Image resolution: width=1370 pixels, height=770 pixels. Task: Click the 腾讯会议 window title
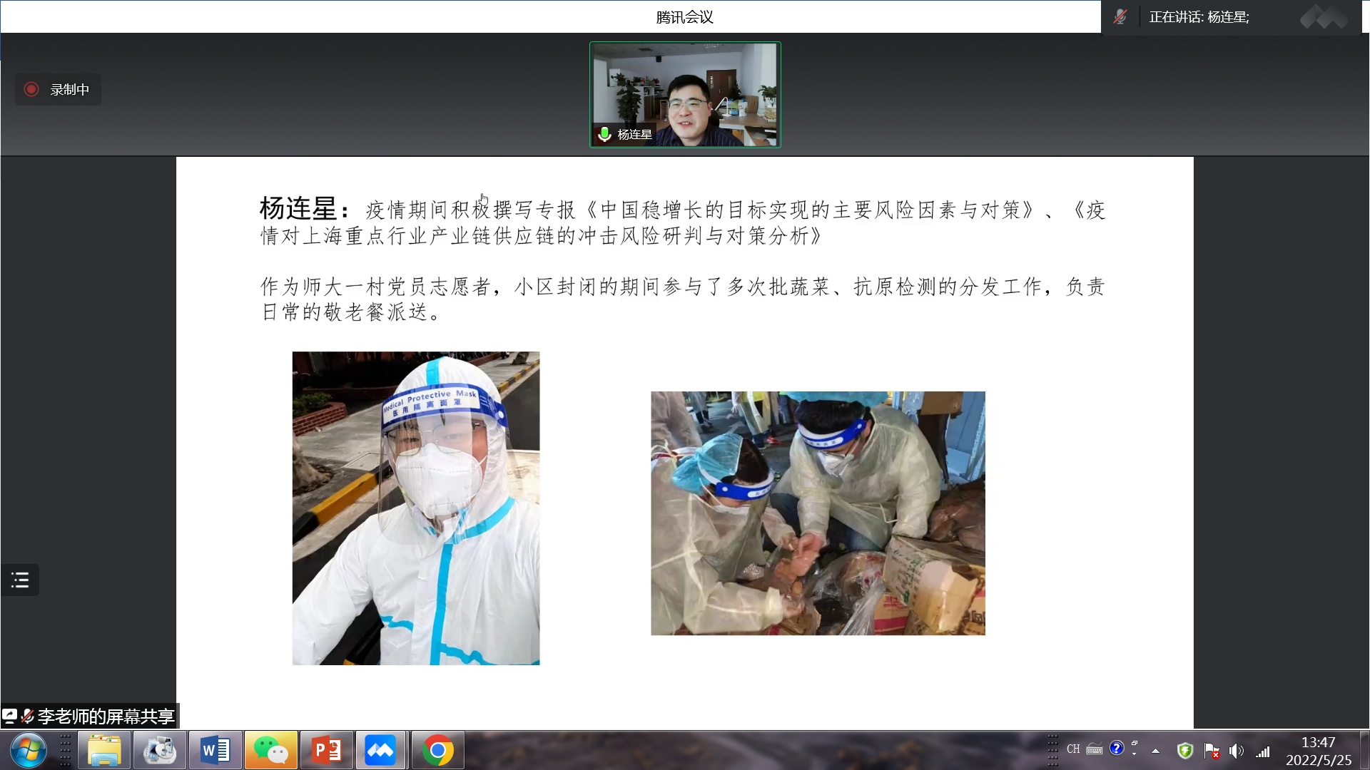(x=684, y=17)
